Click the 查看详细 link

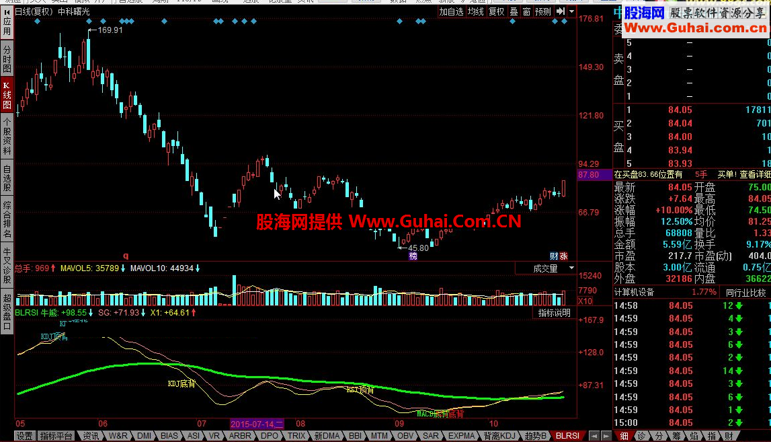755,175
